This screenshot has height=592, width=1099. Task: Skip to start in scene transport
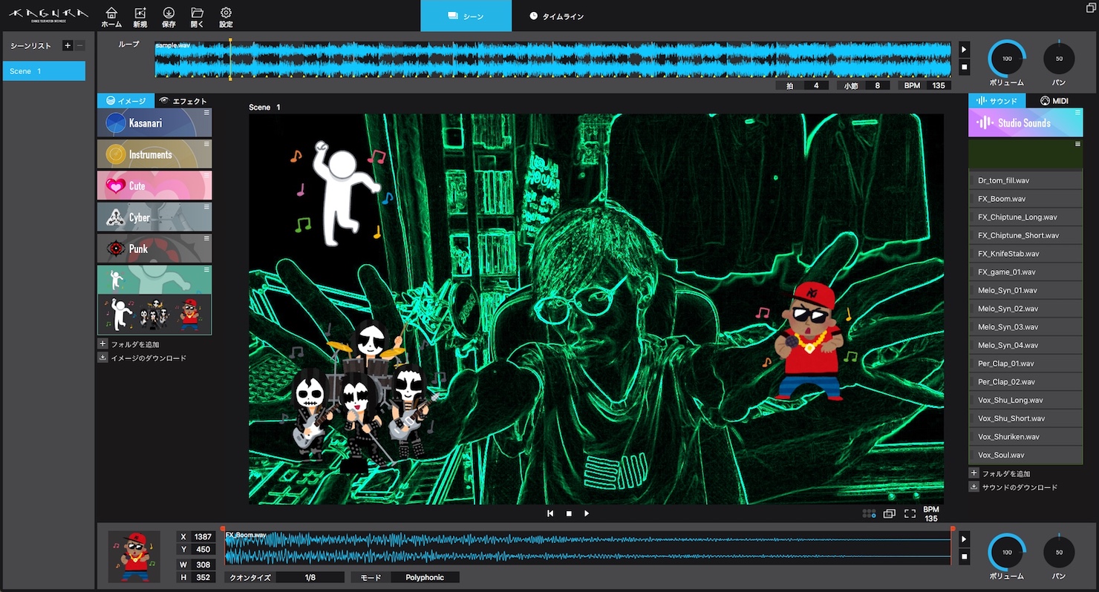pyautogui.click(x=550, y=513)
